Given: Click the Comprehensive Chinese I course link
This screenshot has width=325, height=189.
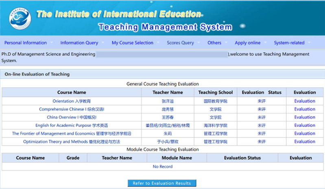Looking at the screenshot, I should 72,110.
